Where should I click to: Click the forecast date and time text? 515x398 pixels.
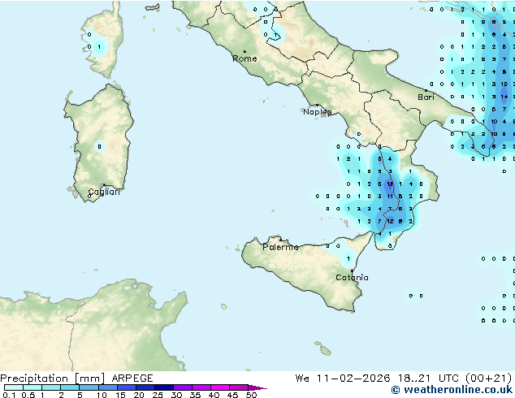tap(404, 379)
